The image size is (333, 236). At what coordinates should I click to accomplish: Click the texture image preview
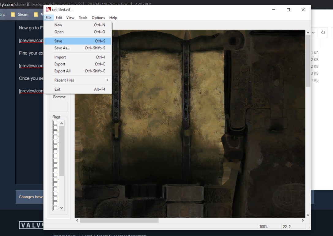(190, 124)
